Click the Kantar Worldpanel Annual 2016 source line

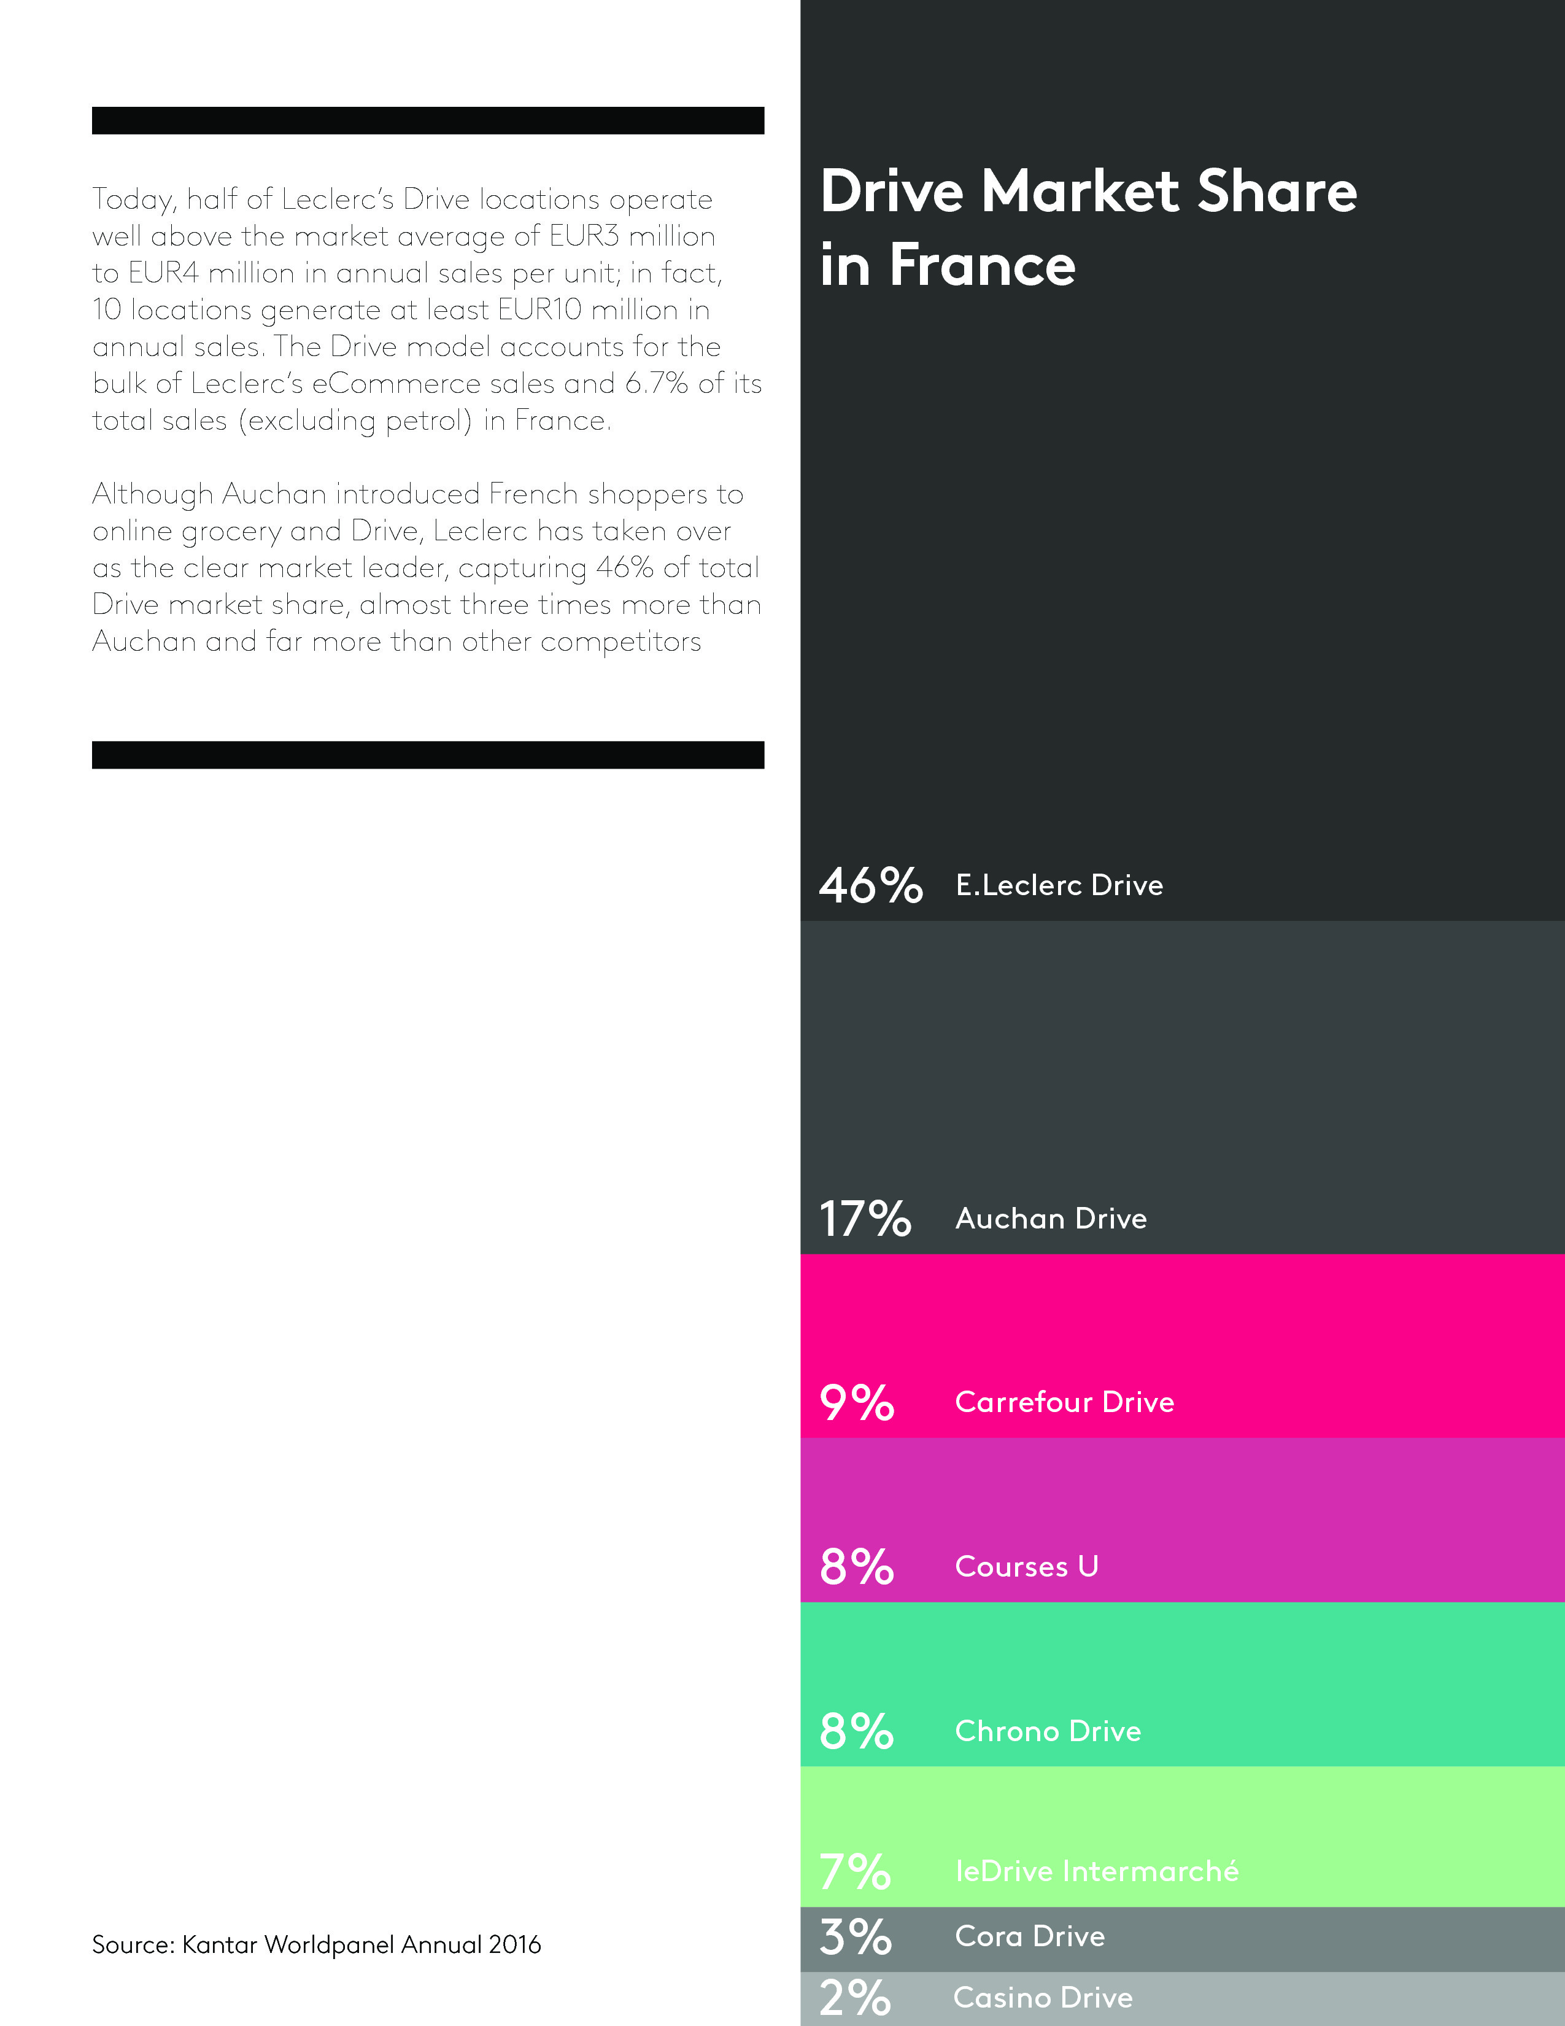click(x=316, y=1944)
